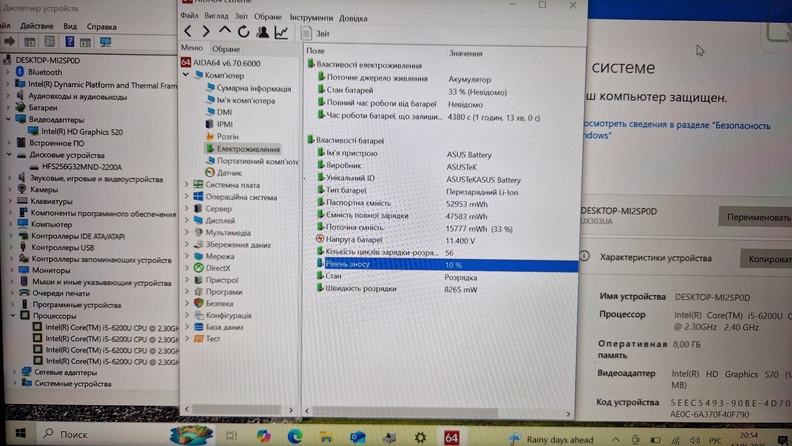The image size is (792, 446).
Task: Collapse Видеоадаптеры in Device Manager
Action: point(8,119)
